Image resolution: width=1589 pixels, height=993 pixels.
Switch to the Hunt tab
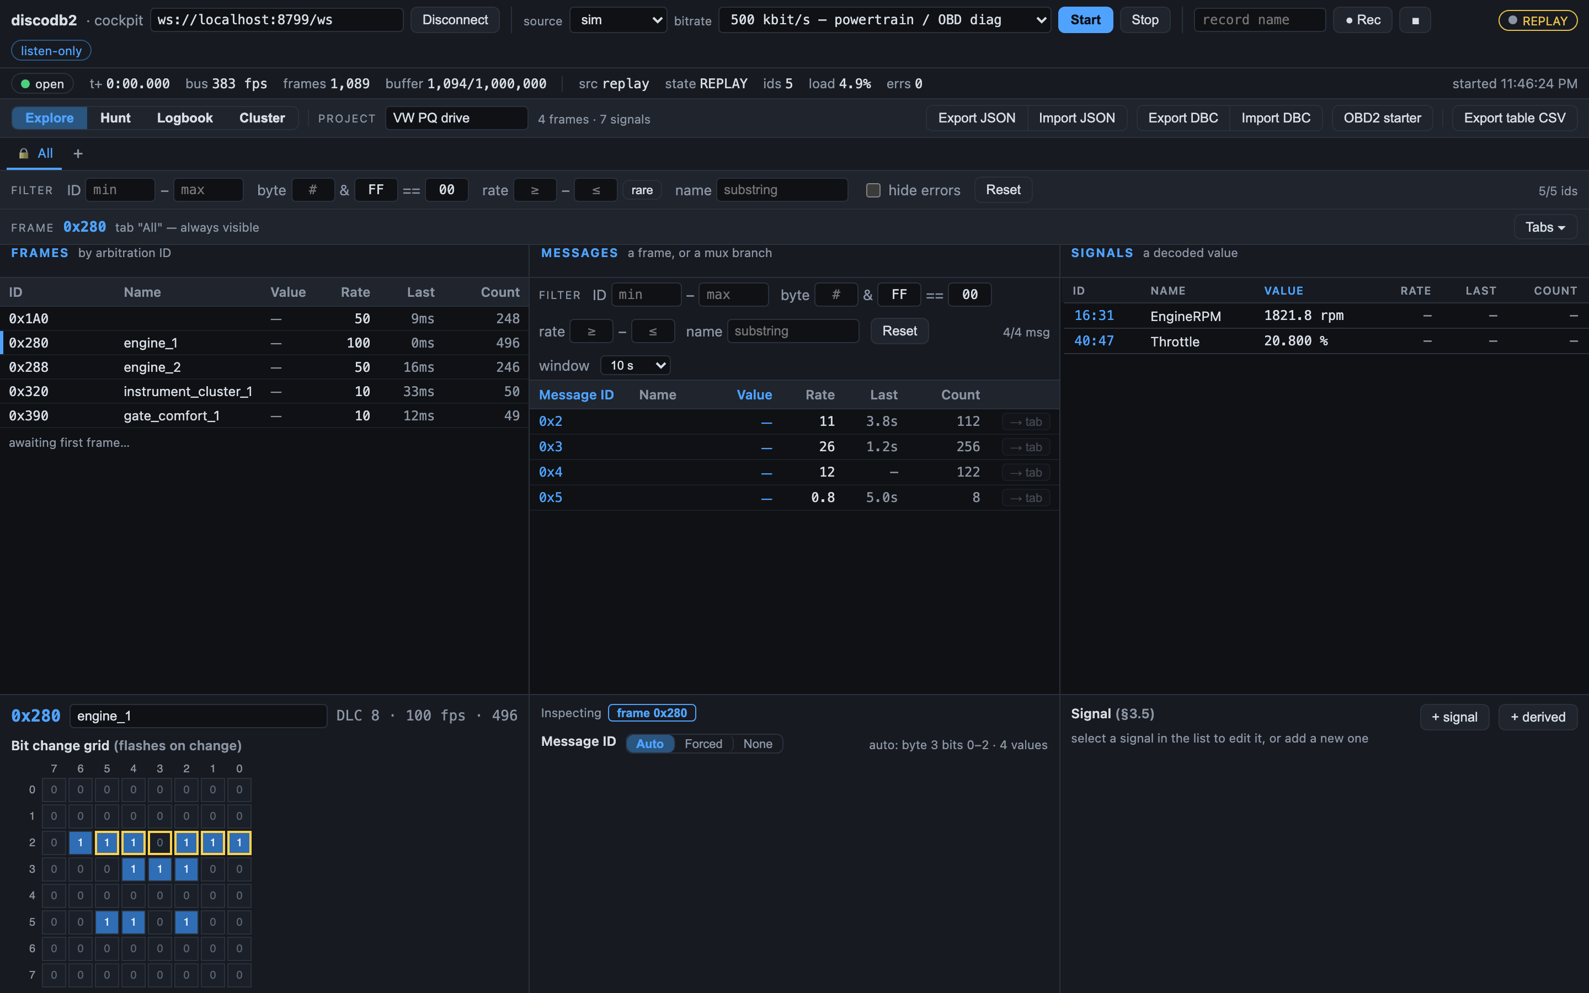click(115, 118)
